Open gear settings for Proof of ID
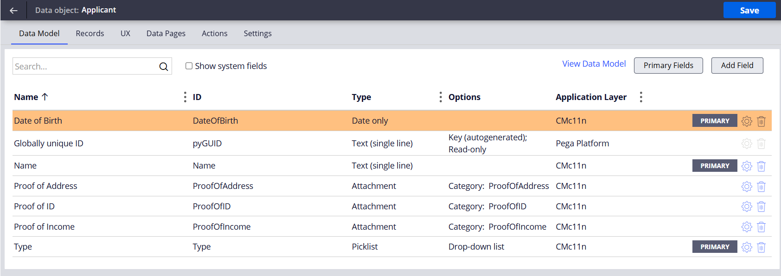This screenshot has height=276, width=781. coord(746,207)
